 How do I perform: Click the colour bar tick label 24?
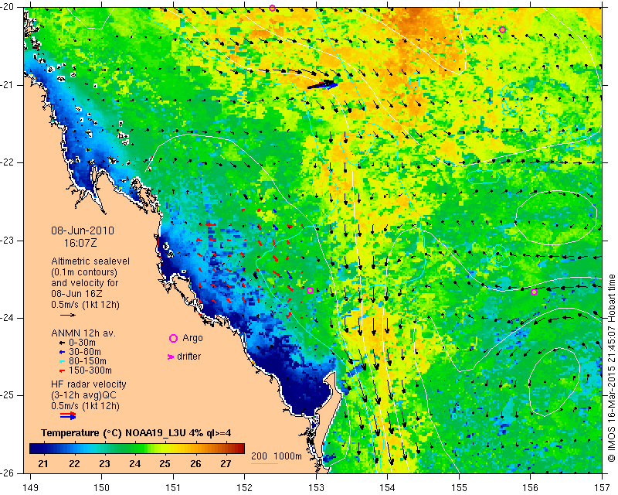tap(134, 464)
